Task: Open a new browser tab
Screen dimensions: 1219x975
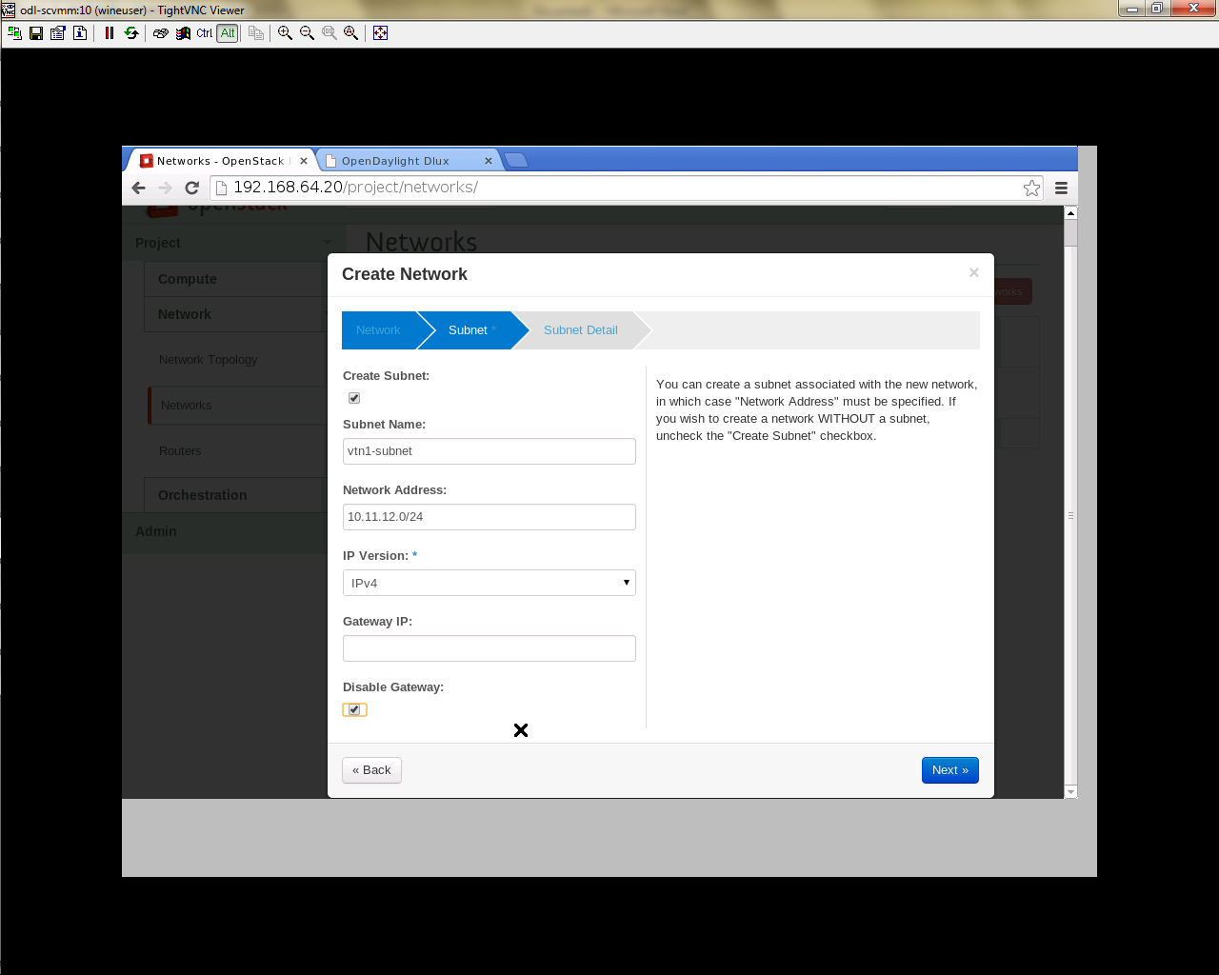Action: pos(516,160)
